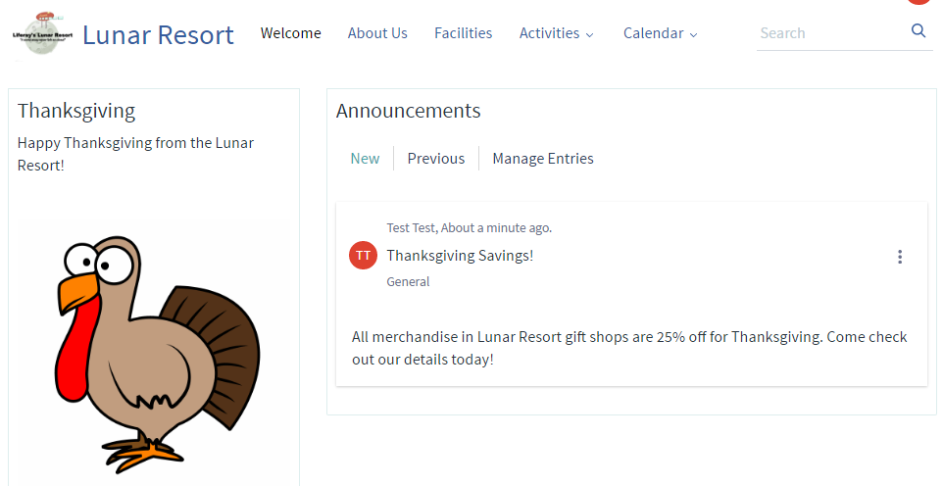Viewport: 943px width, 486px height.
Task: Click the search magnifier icon
Action: click(x=918, y=30)
